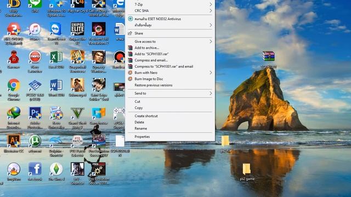Click Rename in the context menu
351x197 pixels.
coord(170,129)
